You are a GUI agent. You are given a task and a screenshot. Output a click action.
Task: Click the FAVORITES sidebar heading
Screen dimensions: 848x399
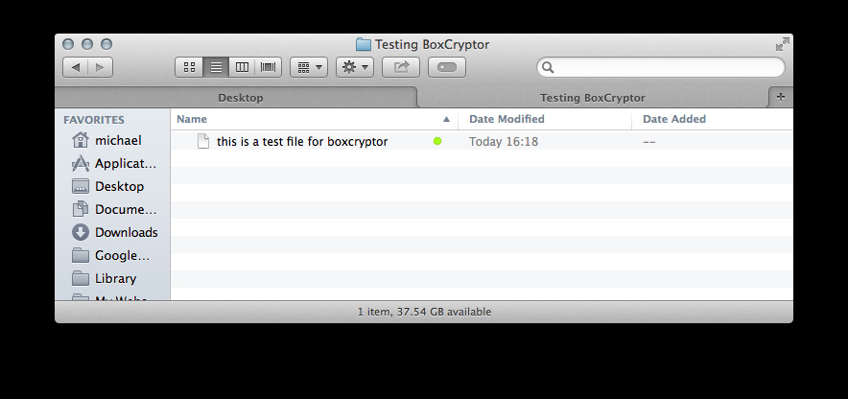[x=94, y=120]
